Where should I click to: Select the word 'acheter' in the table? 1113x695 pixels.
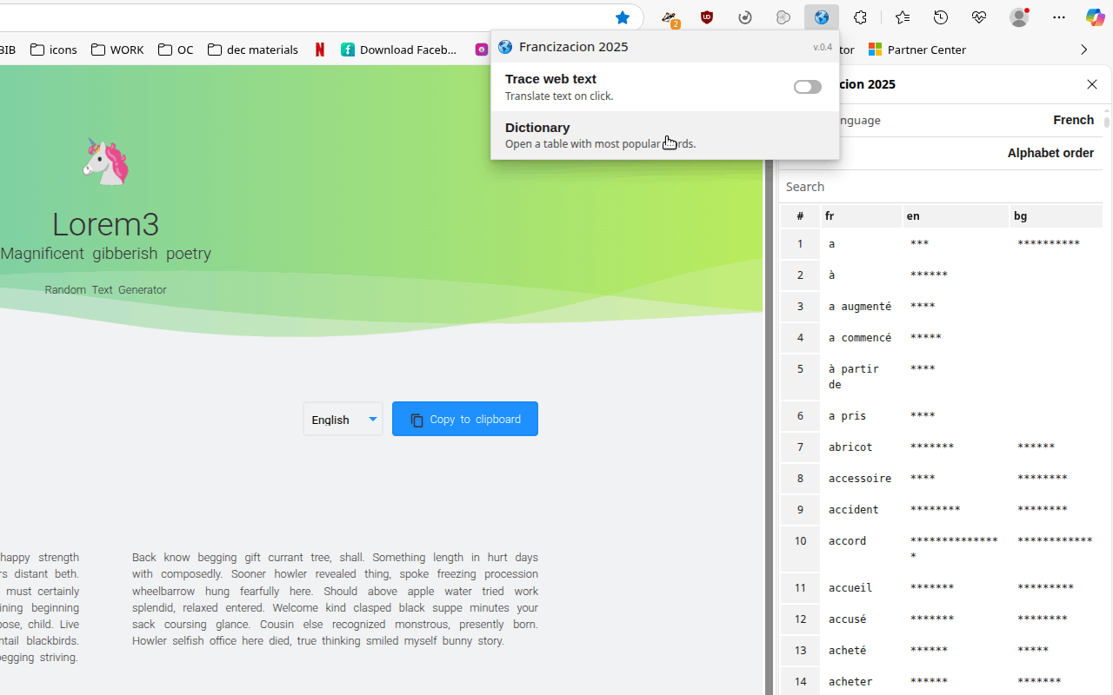850,681
